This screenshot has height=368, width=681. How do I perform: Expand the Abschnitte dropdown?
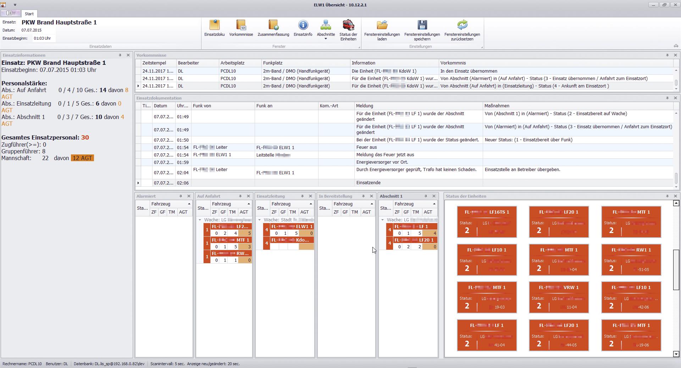click(326, 39)
